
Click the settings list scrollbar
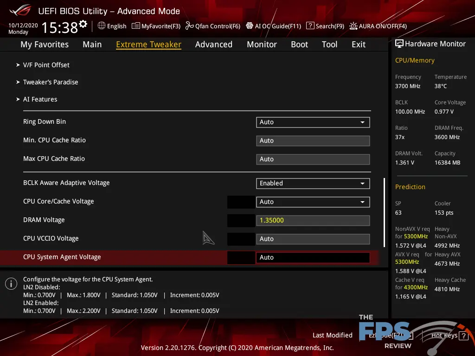(x=385, y=212)
